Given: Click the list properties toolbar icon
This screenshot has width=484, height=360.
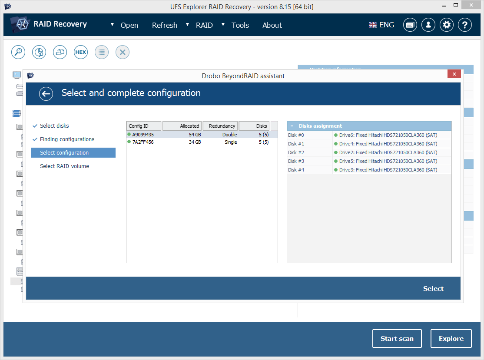Looking at the screenshot, I should pos(102,52).
